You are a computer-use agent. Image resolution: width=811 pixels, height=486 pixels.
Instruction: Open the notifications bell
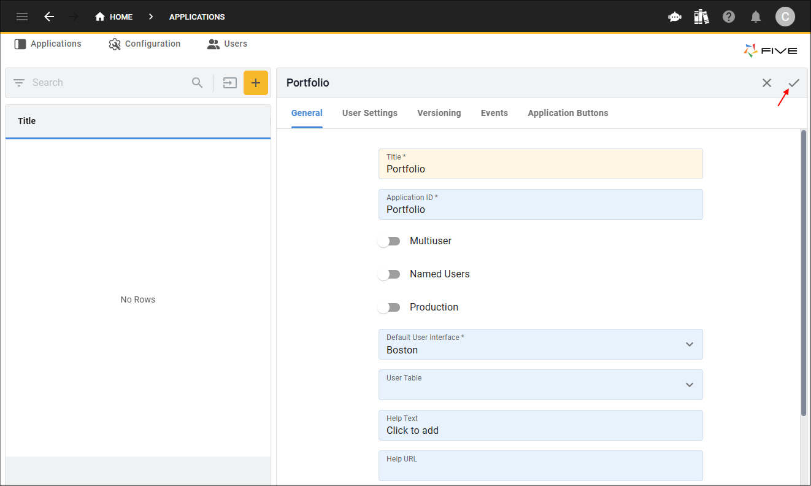click(756, 17)
